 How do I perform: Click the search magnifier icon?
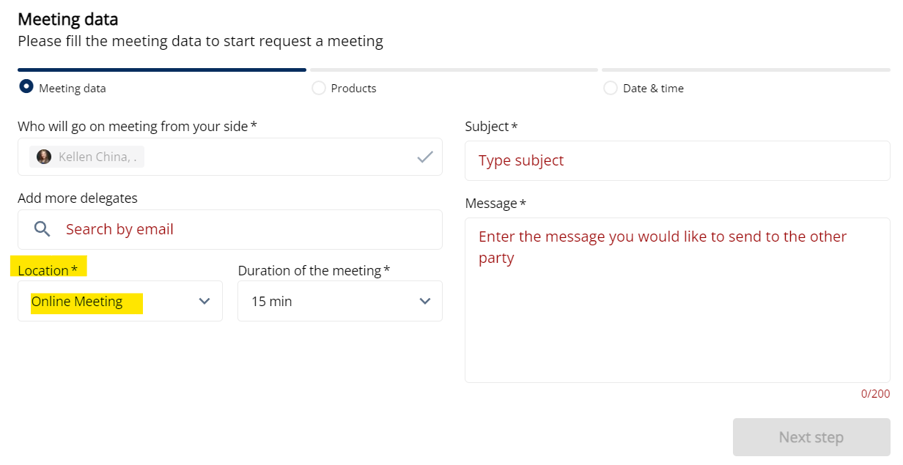tap(43, 229)
